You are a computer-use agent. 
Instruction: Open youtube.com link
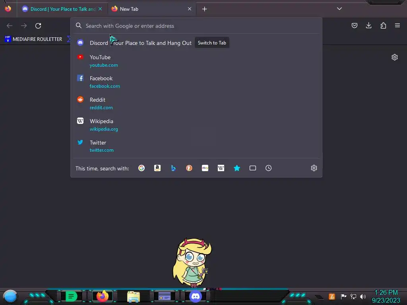pyautogui.click(x=104, y=65)
